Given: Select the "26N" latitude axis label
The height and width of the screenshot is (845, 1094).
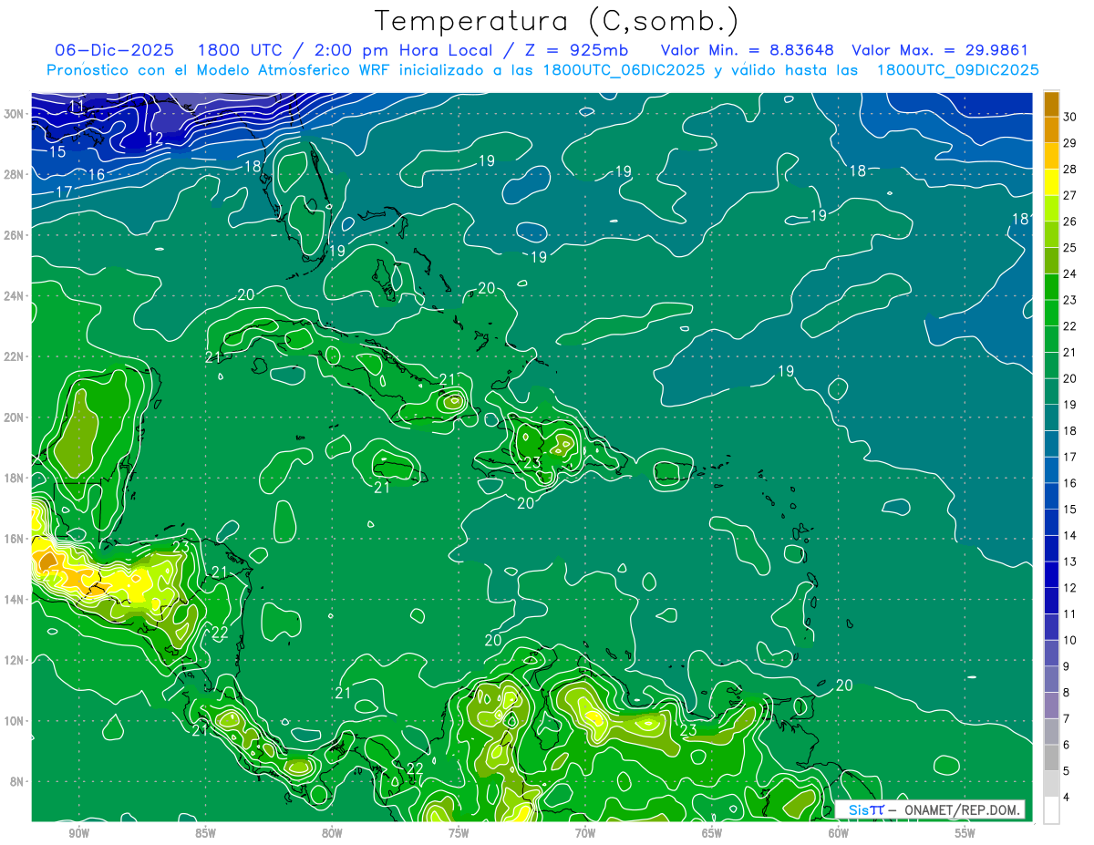Looking at the screenshot, I should click(x=14, y=235).
